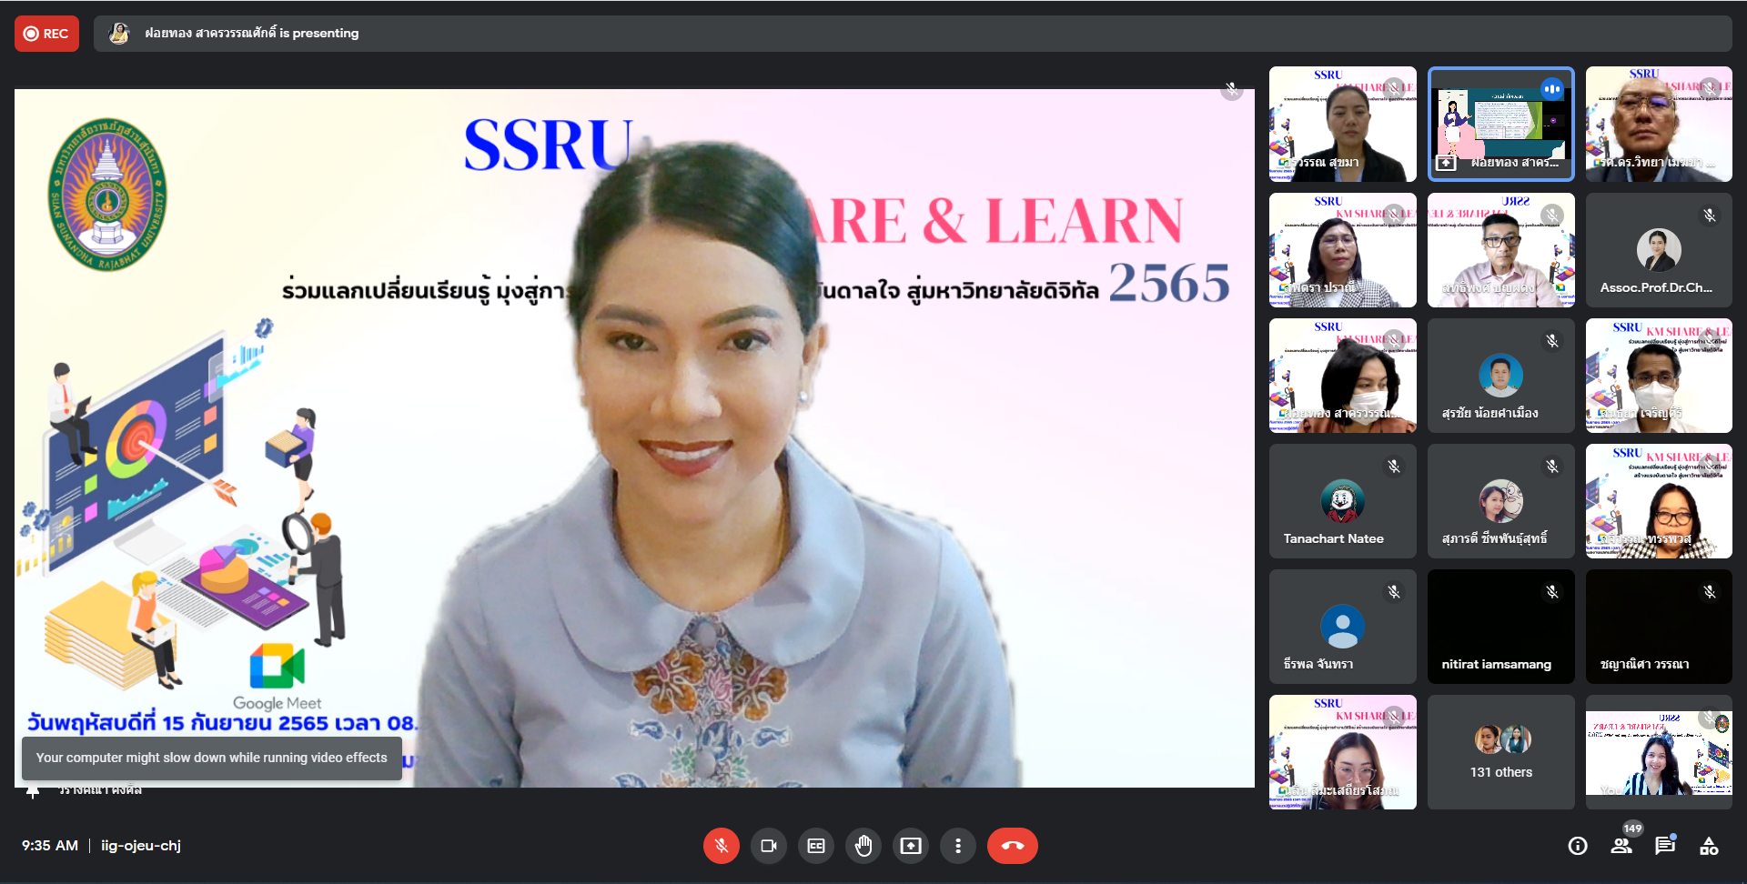Screen dimensions: 1747x884
Task: Open chat with everyone
Action: pos(1665,846)
